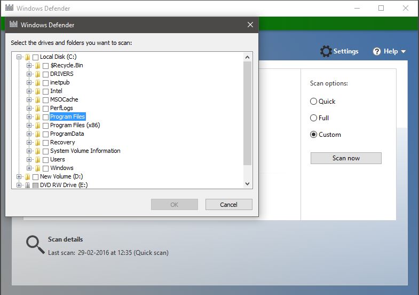Open the Help dropdown arrow
Image resolution: width=419 pixels, height=295 pixels.
click(x=404, y=51)
